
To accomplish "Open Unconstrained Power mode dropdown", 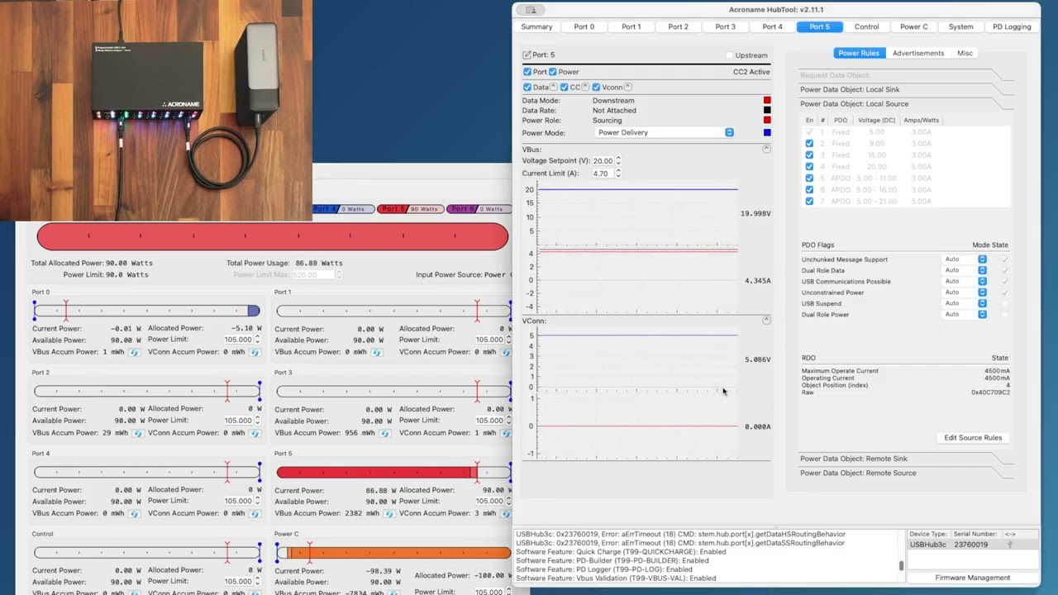I will point(965,292).
